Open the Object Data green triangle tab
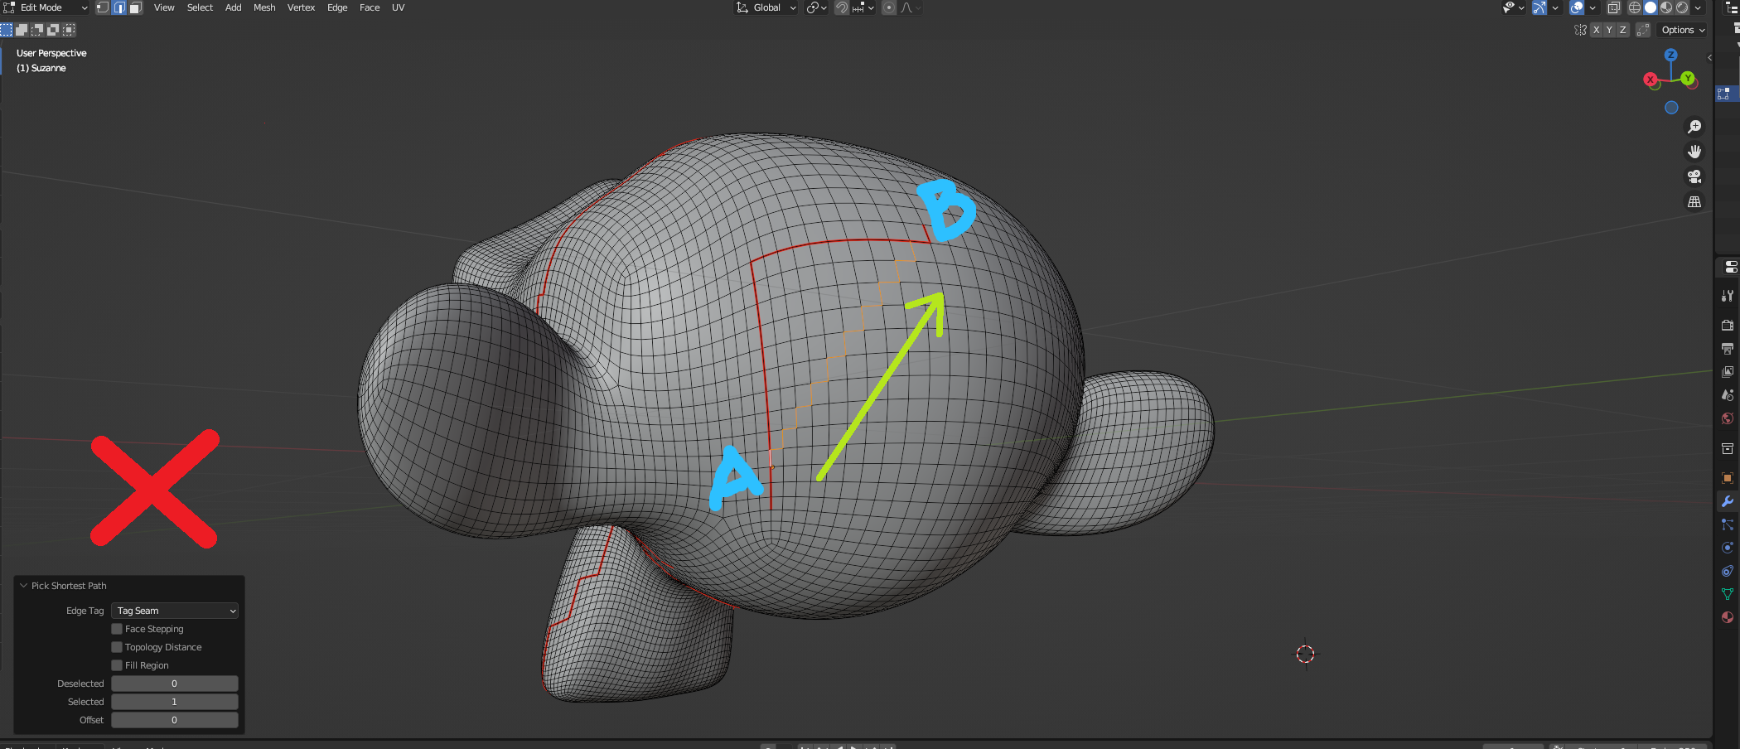This screenshot has width=1740, height=749. pos(1728,594)
